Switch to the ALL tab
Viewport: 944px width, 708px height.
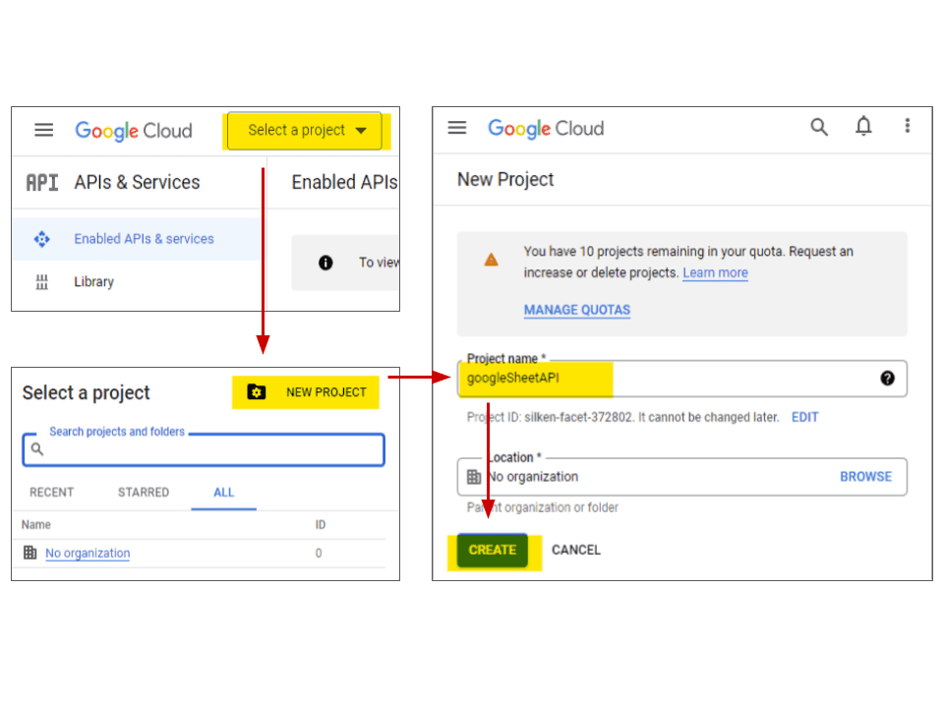[x=224, y=493]
